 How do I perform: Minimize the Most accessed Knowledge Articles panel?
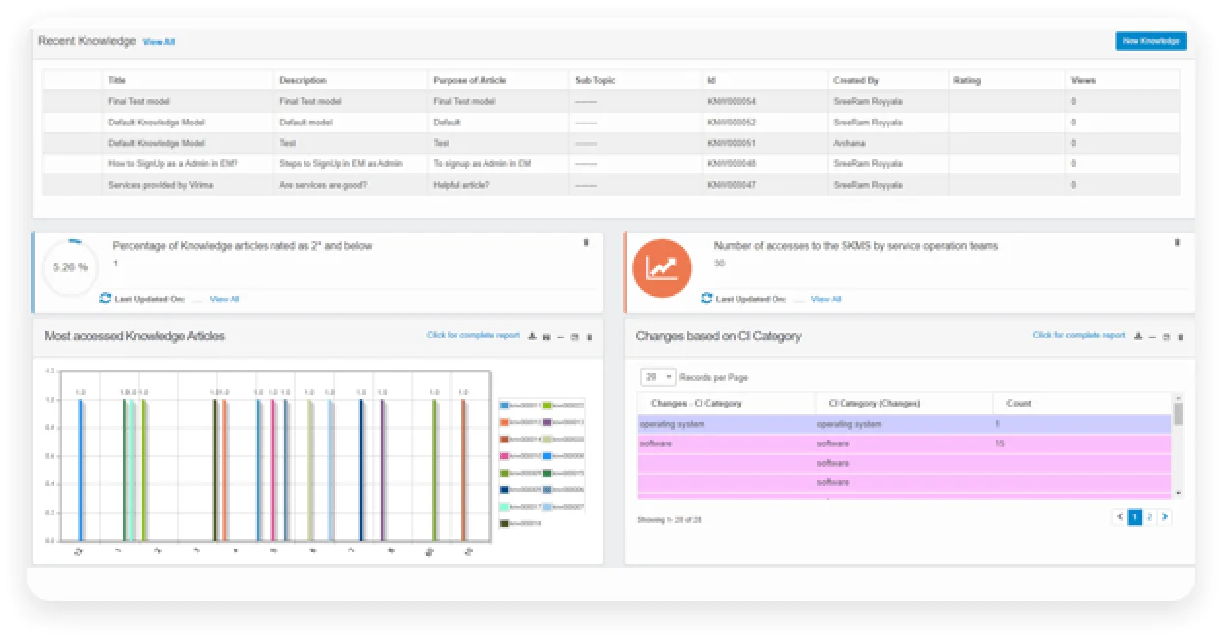tap(559, 337)
